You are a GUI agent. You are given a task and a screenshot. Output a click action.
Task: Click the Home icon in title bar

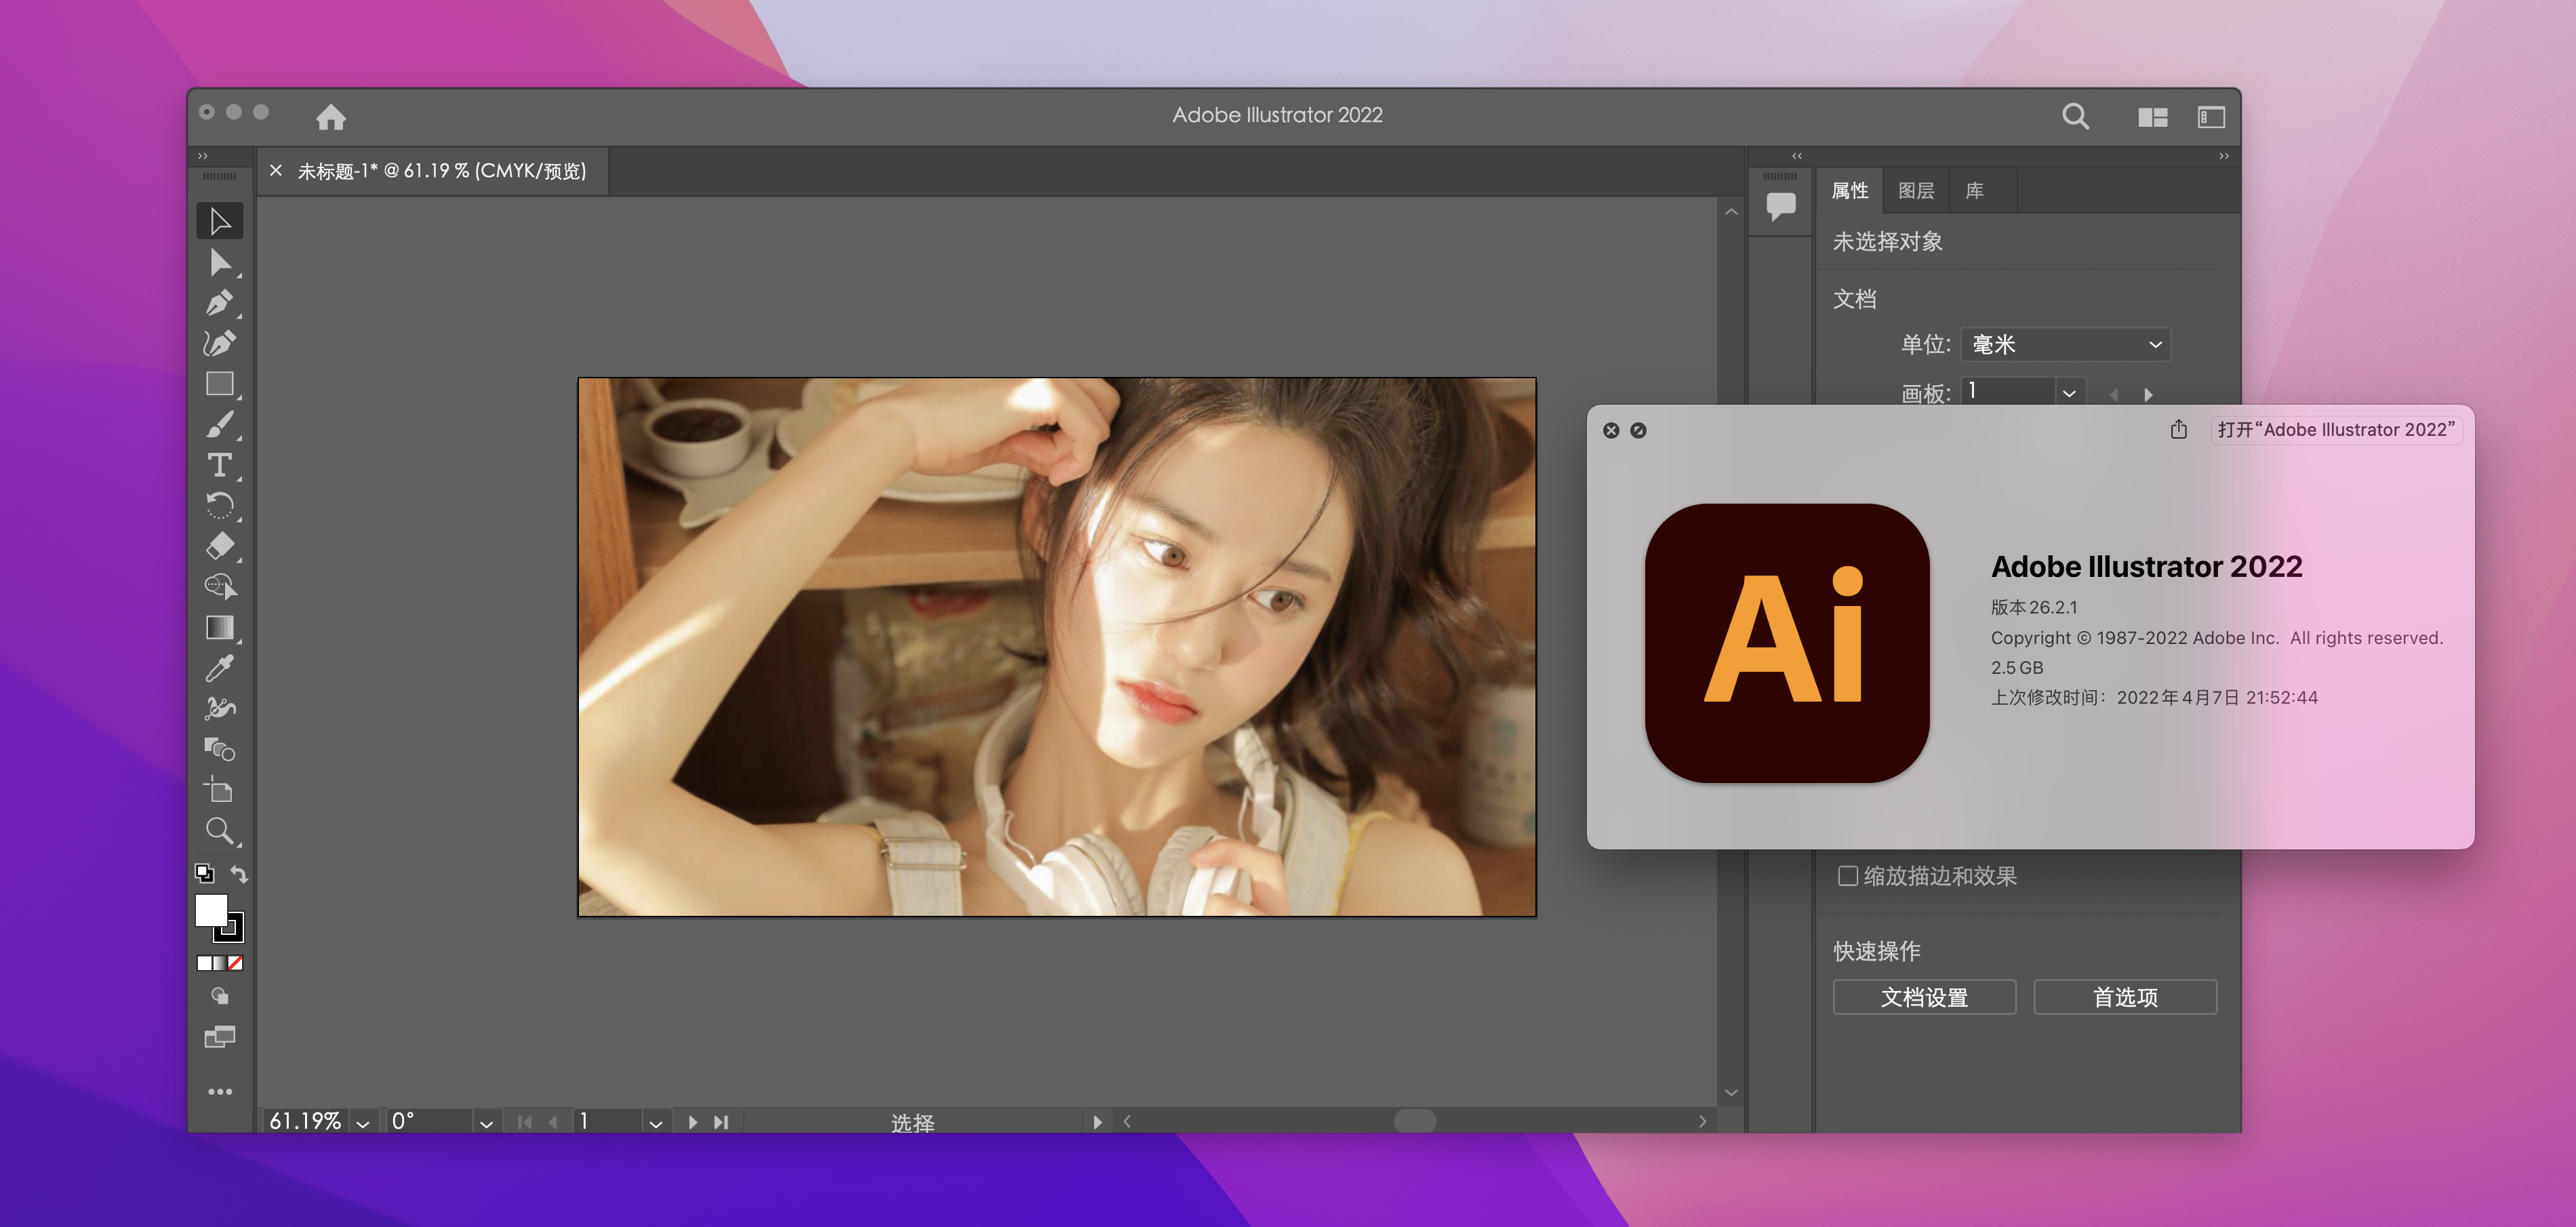[x=331, y=117]
